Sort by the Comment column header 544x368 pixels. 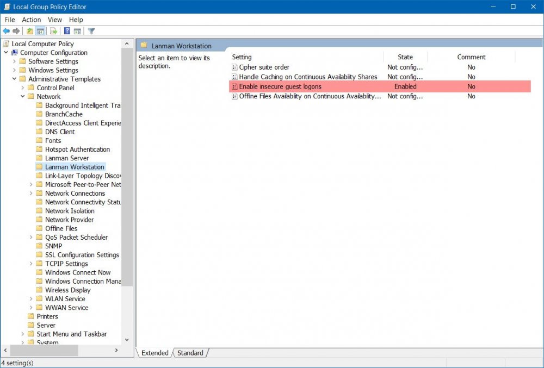(471, 57)
